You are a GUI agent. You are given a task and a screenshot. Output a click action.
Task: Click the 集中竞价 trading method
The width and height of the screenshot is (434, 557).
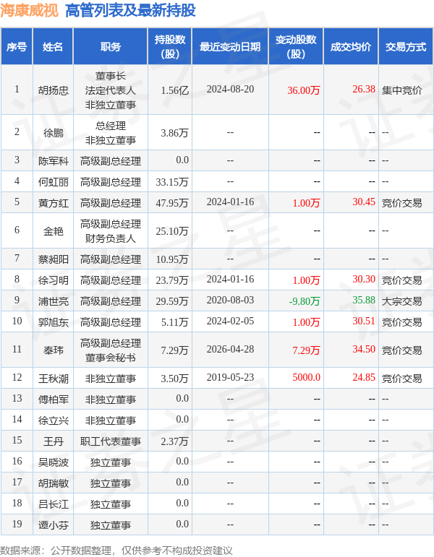point(402,90)
